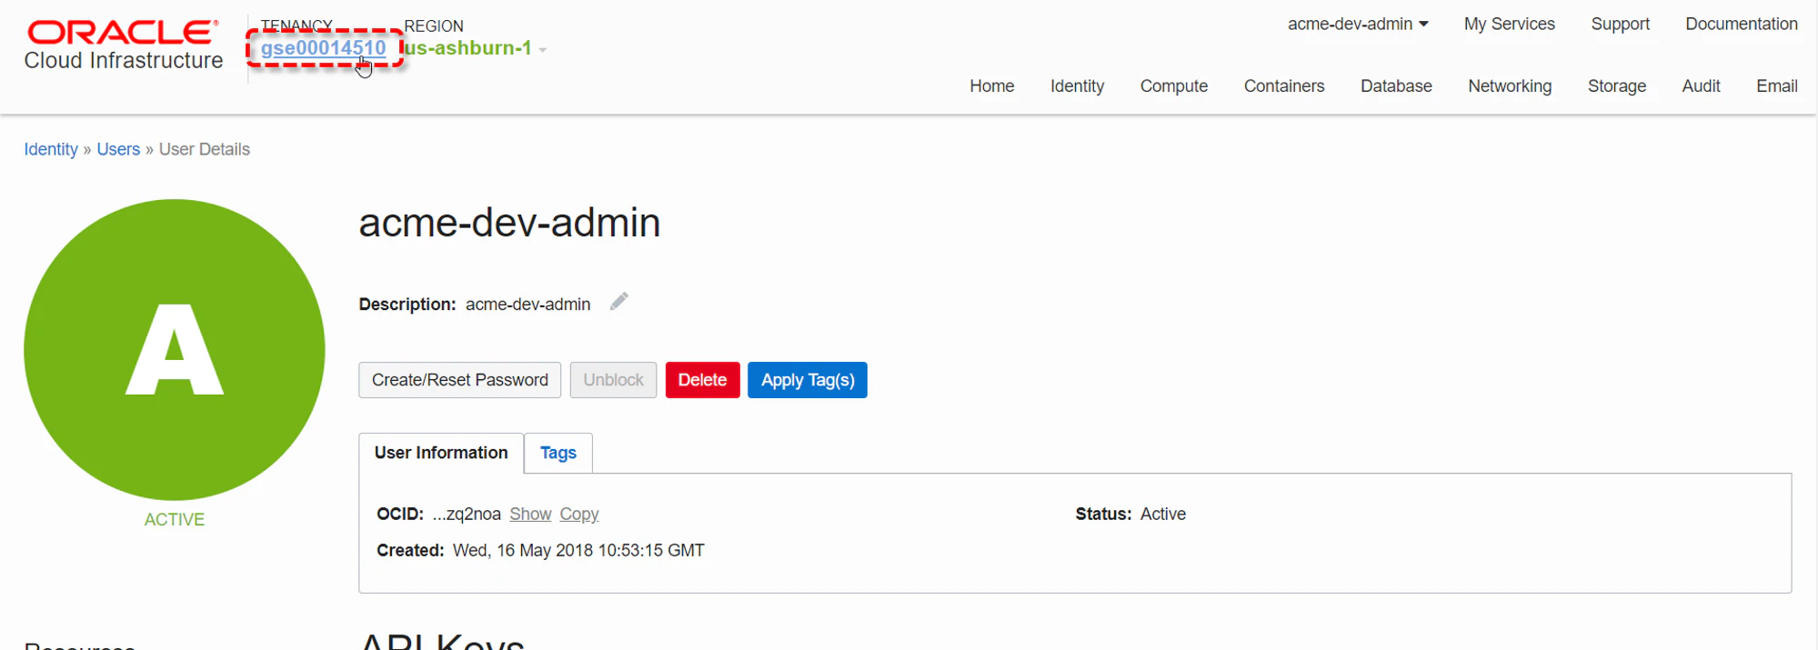Click the Create/Reset Password button
The image size is (1818, 650).
coord(460,380)
